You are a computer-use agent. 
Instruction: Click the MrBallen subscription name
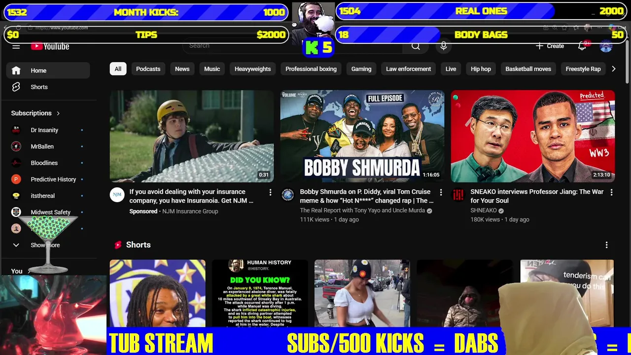[x=42, y=146]
